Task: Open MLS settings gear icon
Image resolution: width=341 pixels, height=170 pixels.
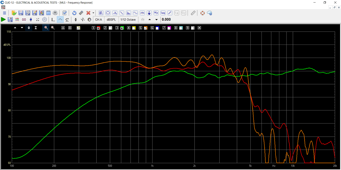Action: 45,20
